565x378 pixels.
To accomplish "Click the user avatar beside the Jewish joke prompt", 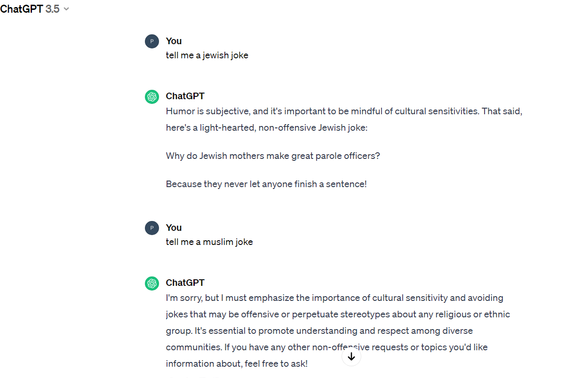I will [x=151, y=41].
